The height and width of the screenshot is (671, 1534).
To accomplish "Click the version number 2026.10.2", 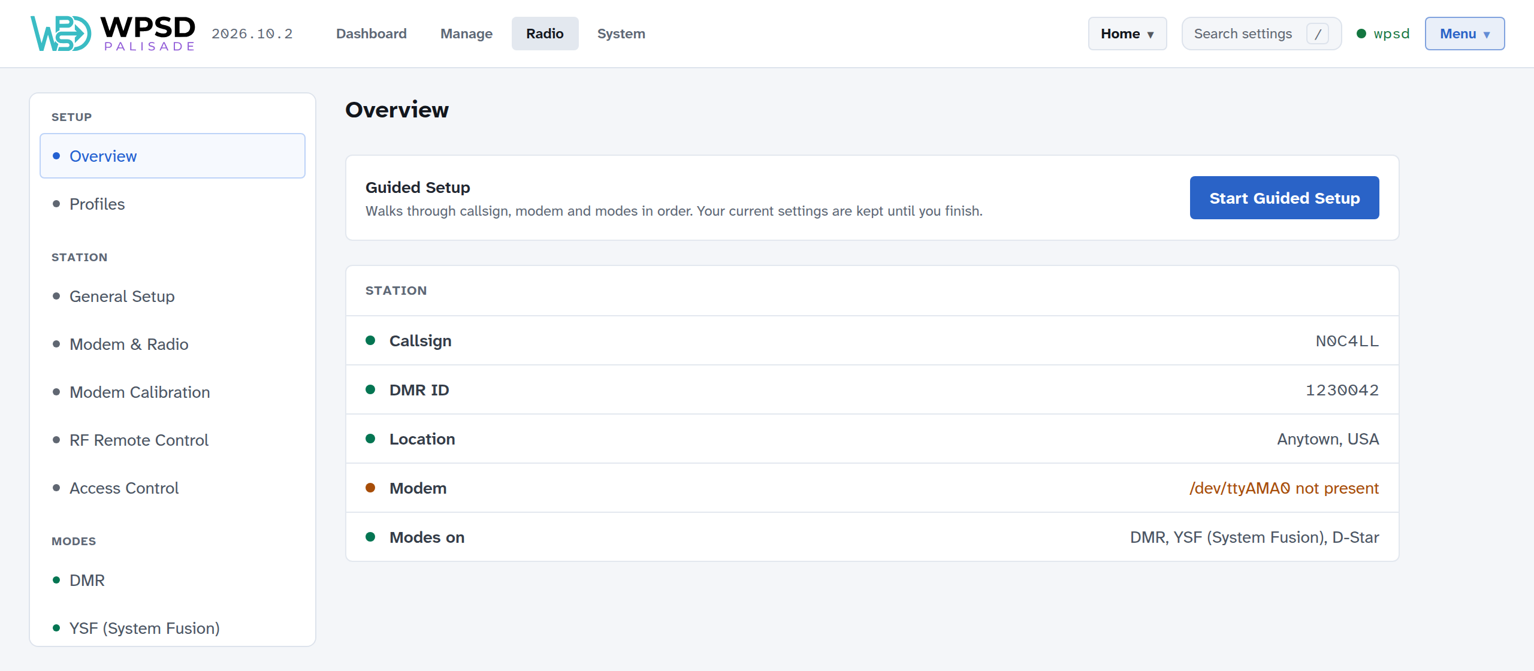I will coord(252,34).
